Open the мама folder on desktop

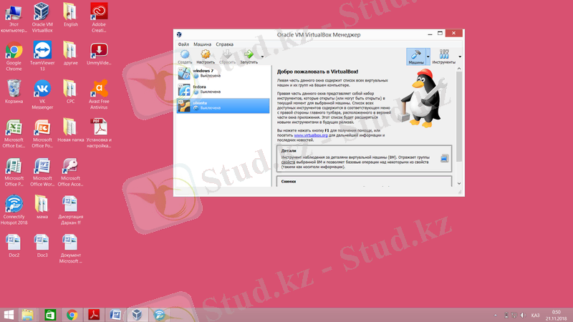[42, 207]
